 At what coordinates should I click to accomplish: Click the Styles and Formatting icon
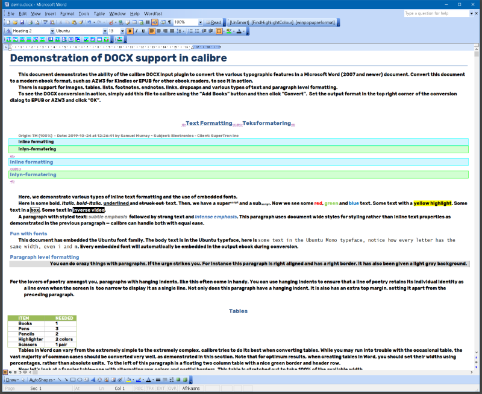(x=9, y=31)
